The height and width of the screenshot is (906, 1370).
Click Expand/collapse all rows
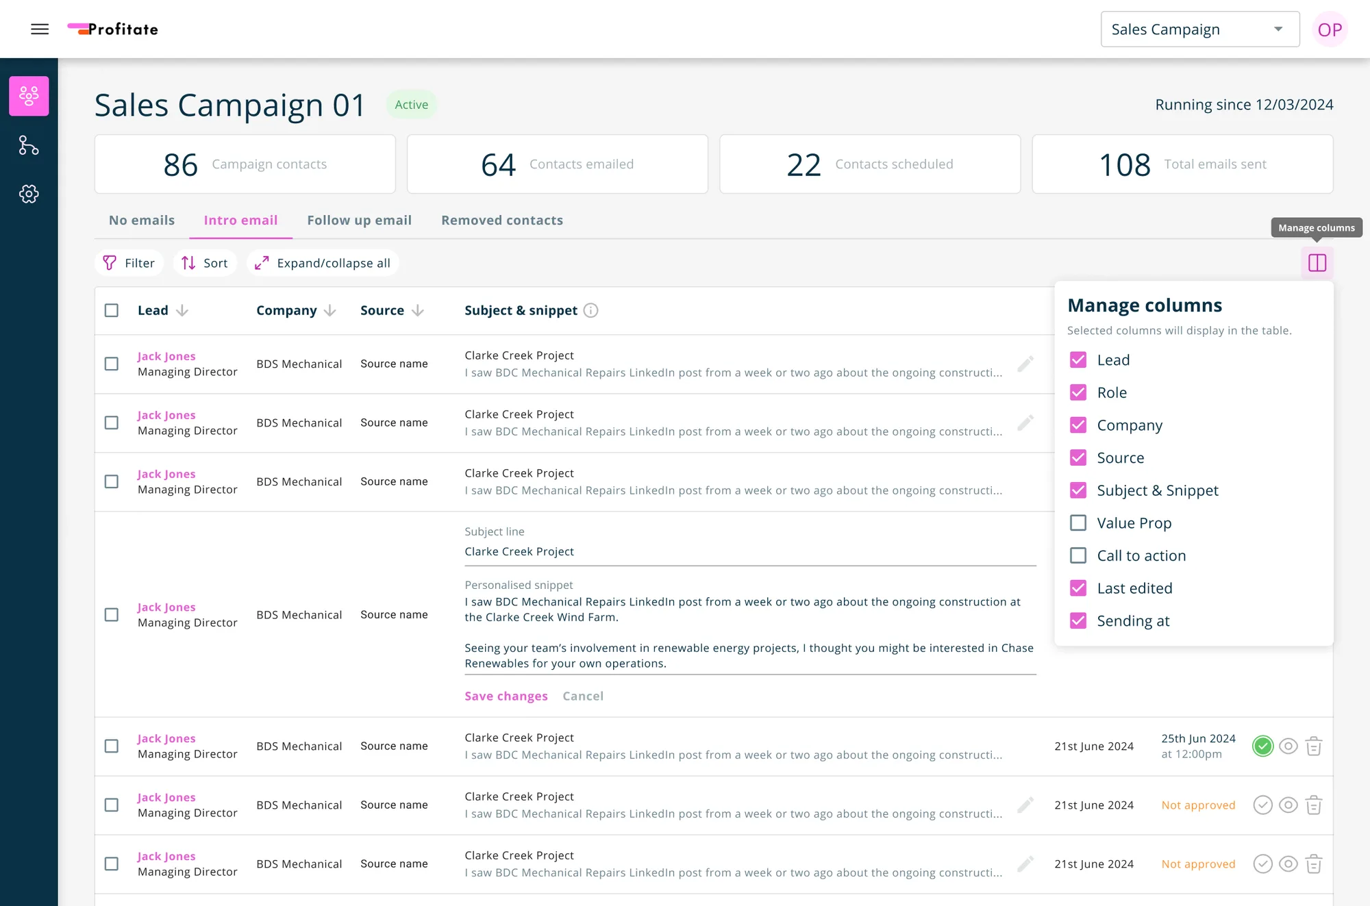323,263
